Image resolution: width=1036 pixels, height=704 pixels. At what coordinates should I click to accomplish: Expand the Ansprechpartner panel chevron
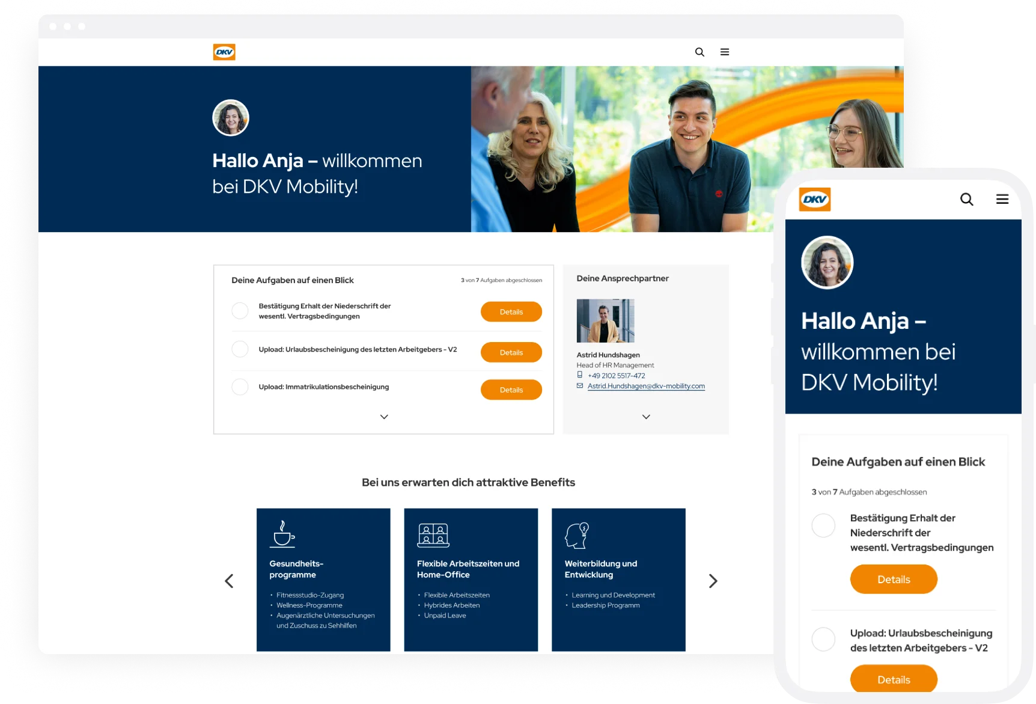[x=646, y=417]
